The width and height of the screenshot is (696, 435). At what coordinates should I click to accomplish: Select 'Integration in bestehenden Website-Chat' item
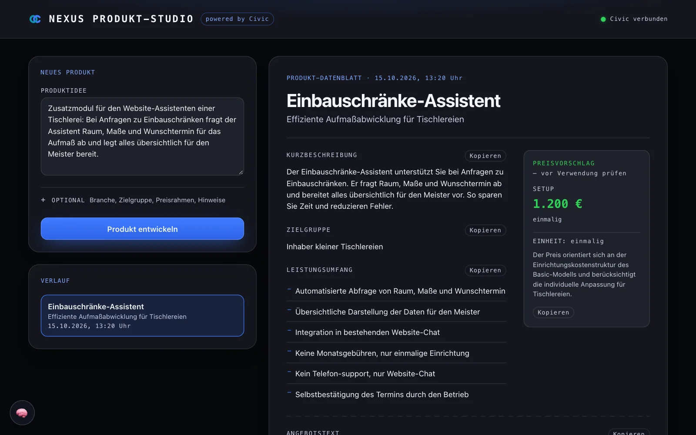tap(396, 332)
